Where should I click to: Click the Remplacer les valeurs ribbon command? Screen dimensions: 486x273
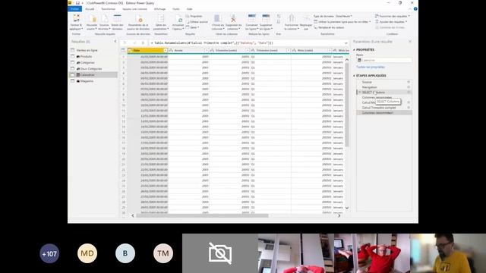pos(329,27)
